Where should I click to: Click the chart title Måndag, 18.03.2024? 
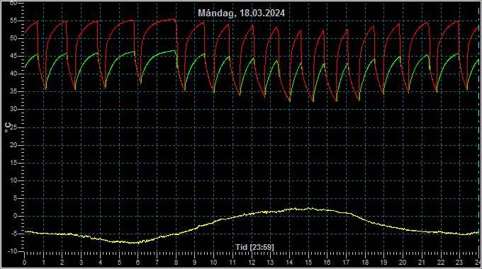point(241,13)
